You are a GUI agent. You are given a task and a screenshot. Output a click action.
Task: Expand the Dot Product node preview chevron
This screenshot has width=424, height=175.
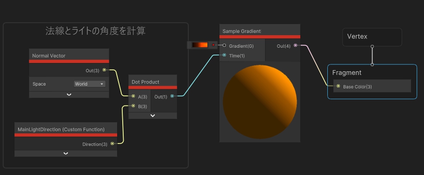click(x=152, y=116)
